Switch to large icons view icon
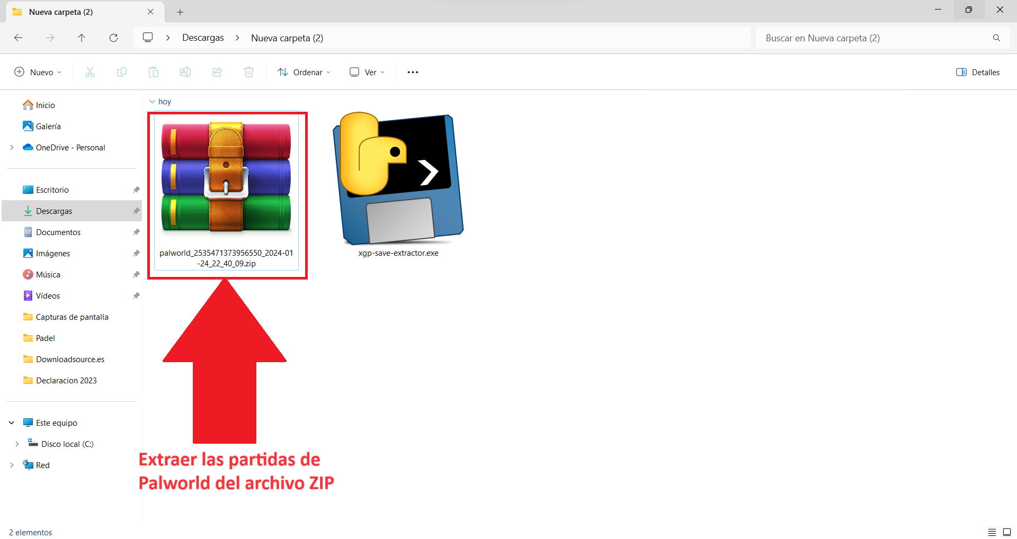 1007,532
